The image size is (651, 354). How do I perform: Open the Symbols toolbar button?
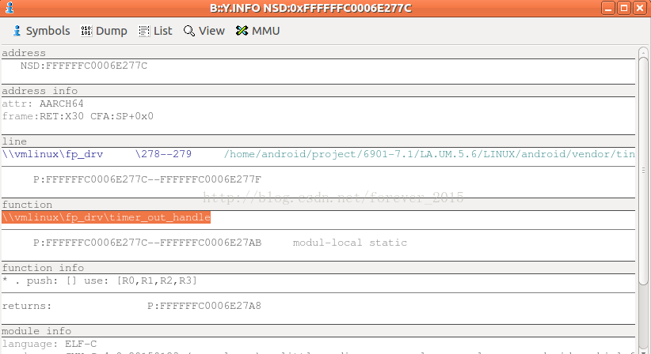coord(41,31)
